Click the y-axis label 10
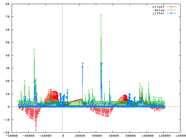Image resolution: width=186 pixels, height=139 pixels. [x=8, y=94]
